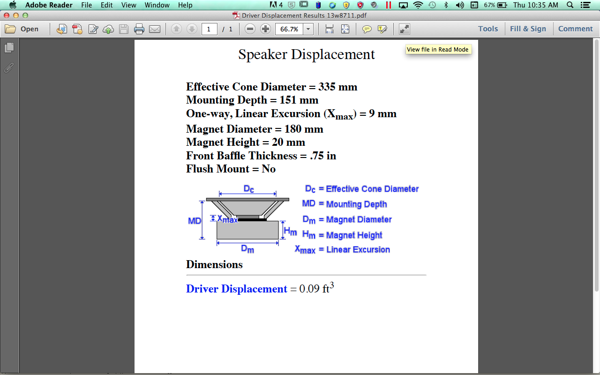Image resolution: width=600 pixels, height=375 pixels.
Task: Select the highlight text tool
Action: (x=382, y=29)
